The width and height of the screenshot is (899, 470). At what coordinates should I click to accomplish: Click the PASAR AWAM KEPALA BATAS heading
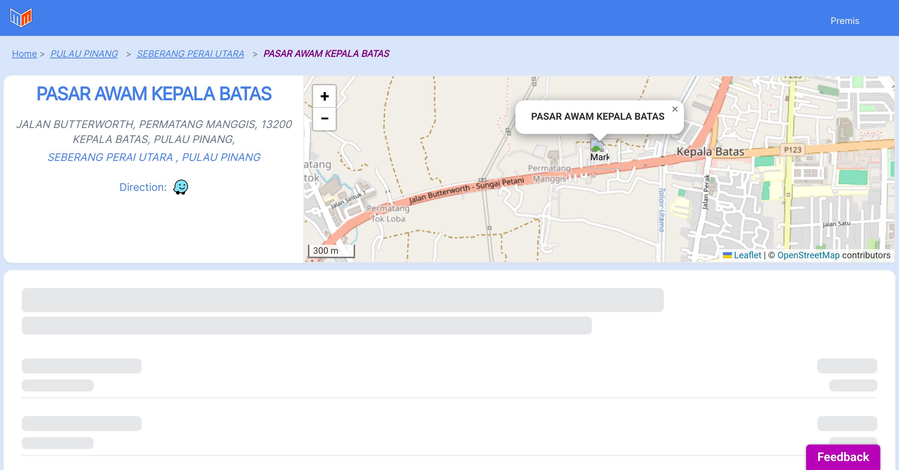point(154,94)
